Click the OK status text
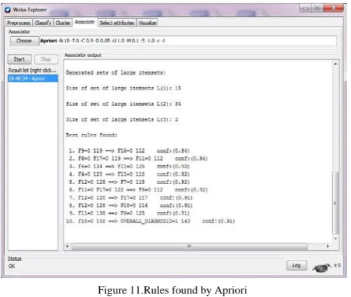The height and width of the screenshot is (297, 351). pyautogui.click(x=12, y=266)
